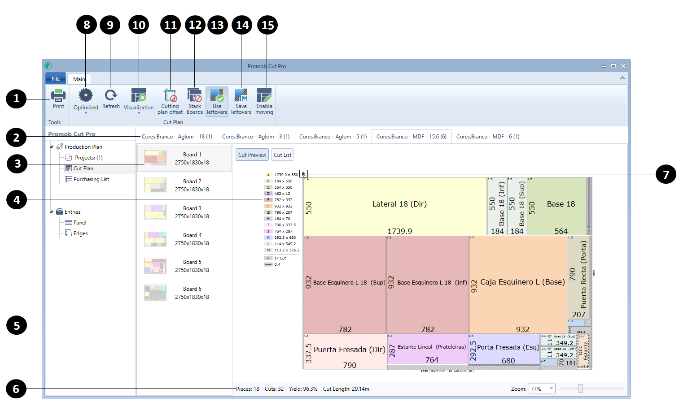Click the Estante Lineal (Prateleiras) piece

(x=427, y=349)
